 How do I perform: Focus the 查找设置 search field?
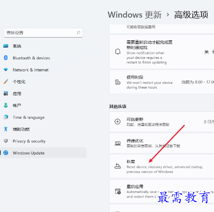(x=43, y=33)
